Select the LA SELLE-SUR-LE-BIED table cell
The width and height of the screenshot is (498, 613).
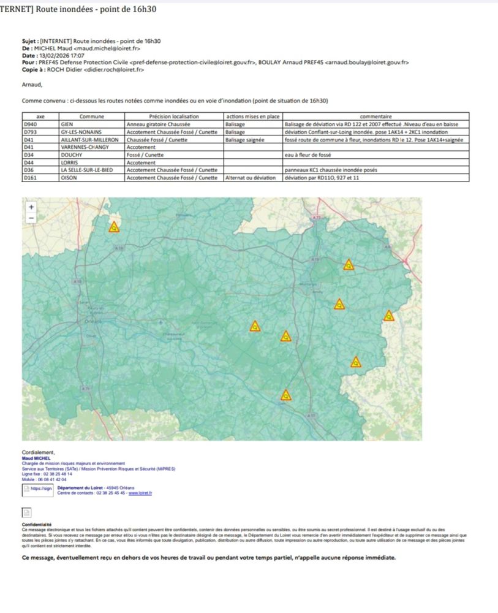coord(92,170)
